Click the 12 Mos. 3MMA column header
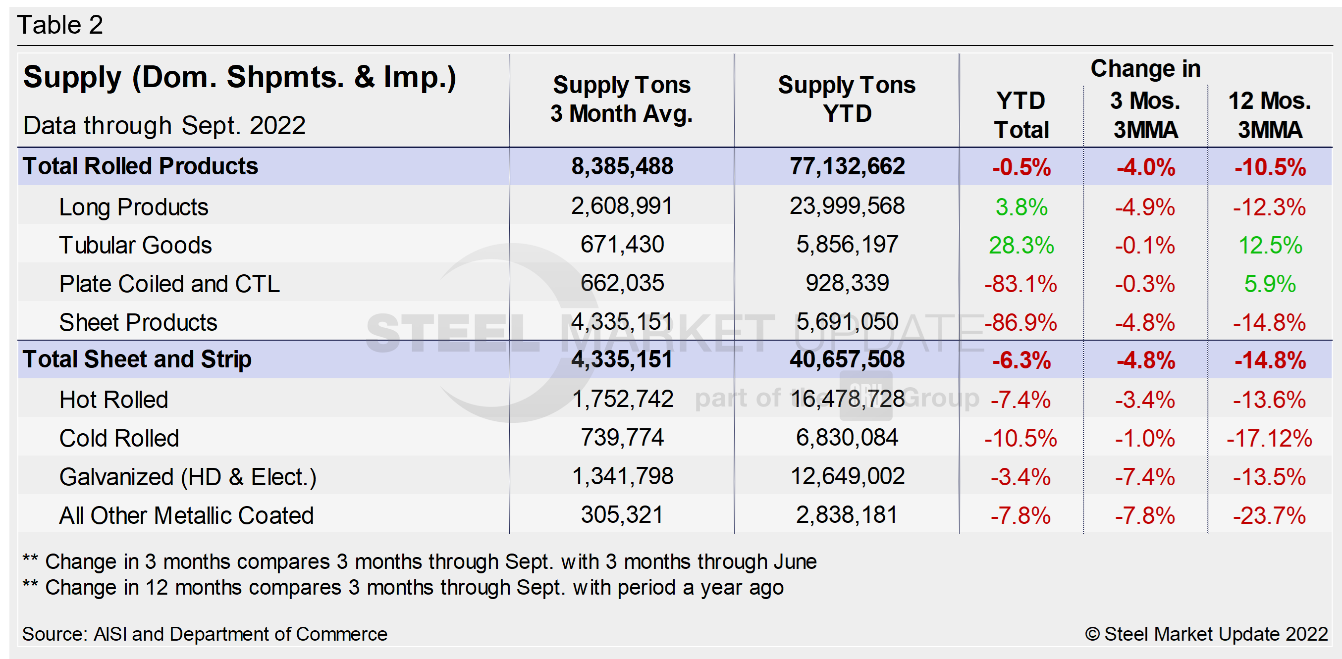 click(x=1269, y=115)
